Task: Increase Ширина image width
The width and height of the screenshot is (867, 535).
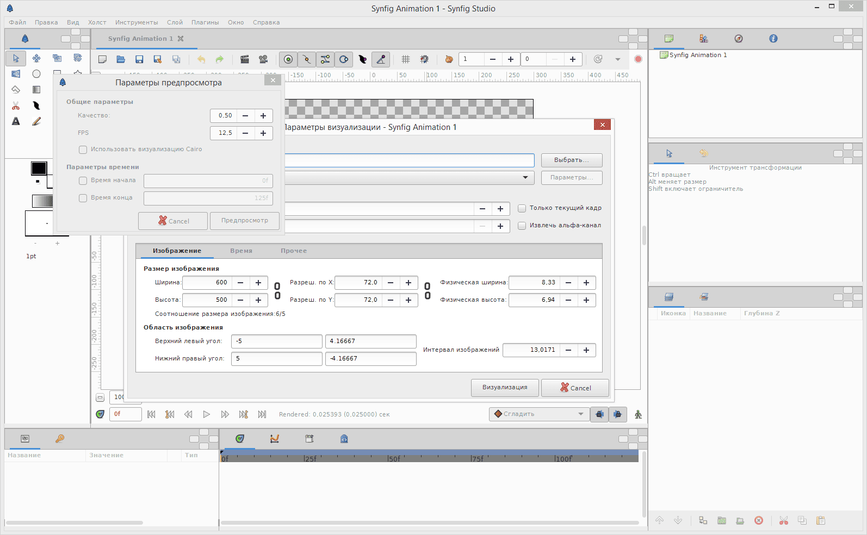Action: (x=258, y=283)
